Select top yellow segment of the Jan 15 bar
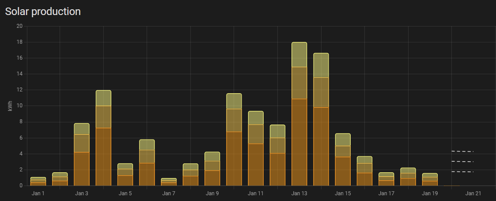 (x=343, y=140)
